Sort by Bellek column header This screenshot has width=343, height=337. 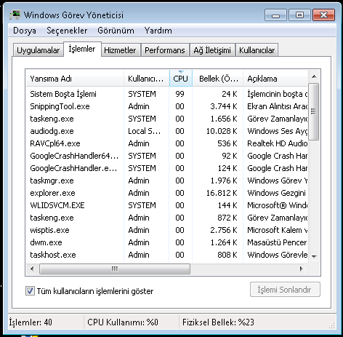[218, 79]
